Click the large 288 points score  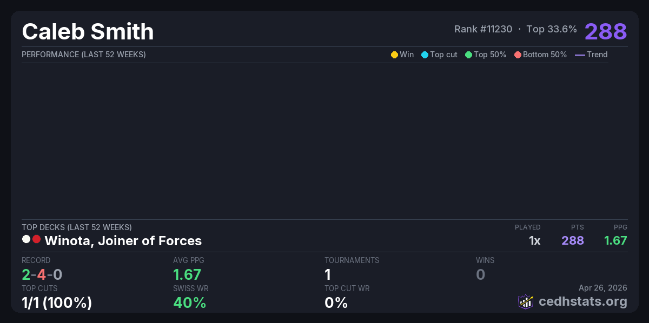(605, 31)
